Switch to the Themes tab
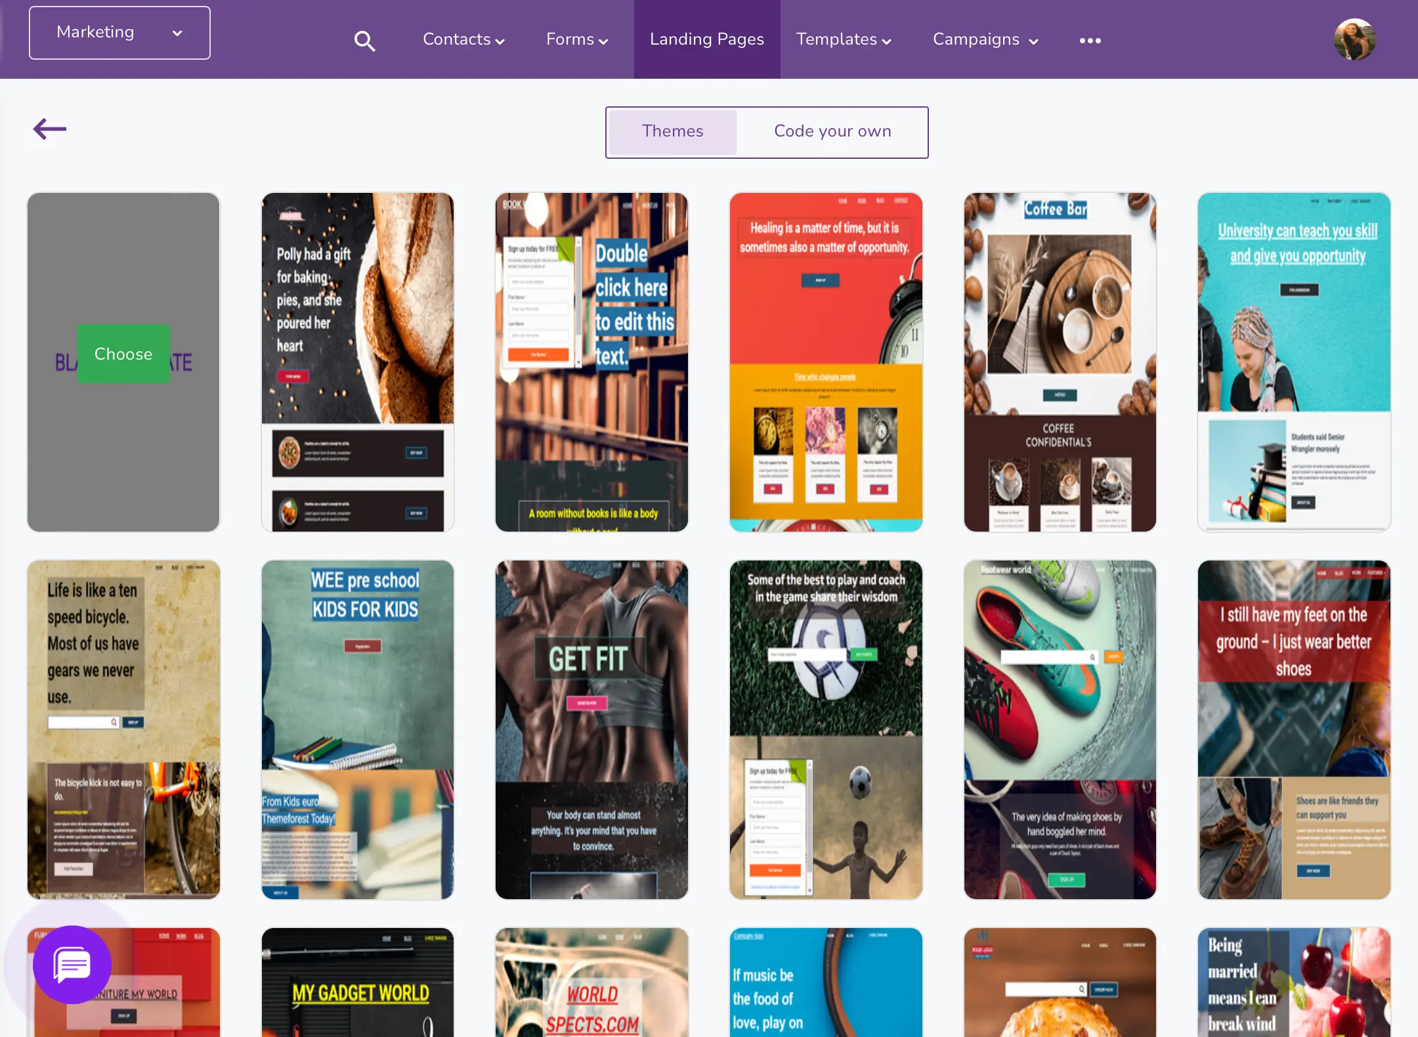The image size is (1418, 1037). coord(673,132)
